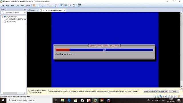Switch the IND input language indicator

pos(164,100)
